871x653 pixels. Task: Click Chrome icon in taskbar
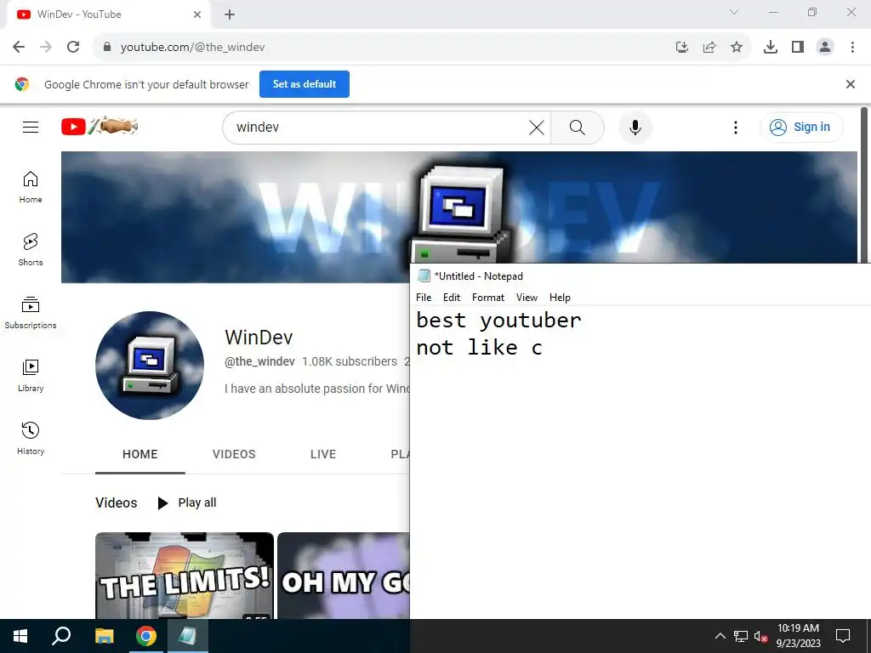pyautogui.click(x=146, y=636)
